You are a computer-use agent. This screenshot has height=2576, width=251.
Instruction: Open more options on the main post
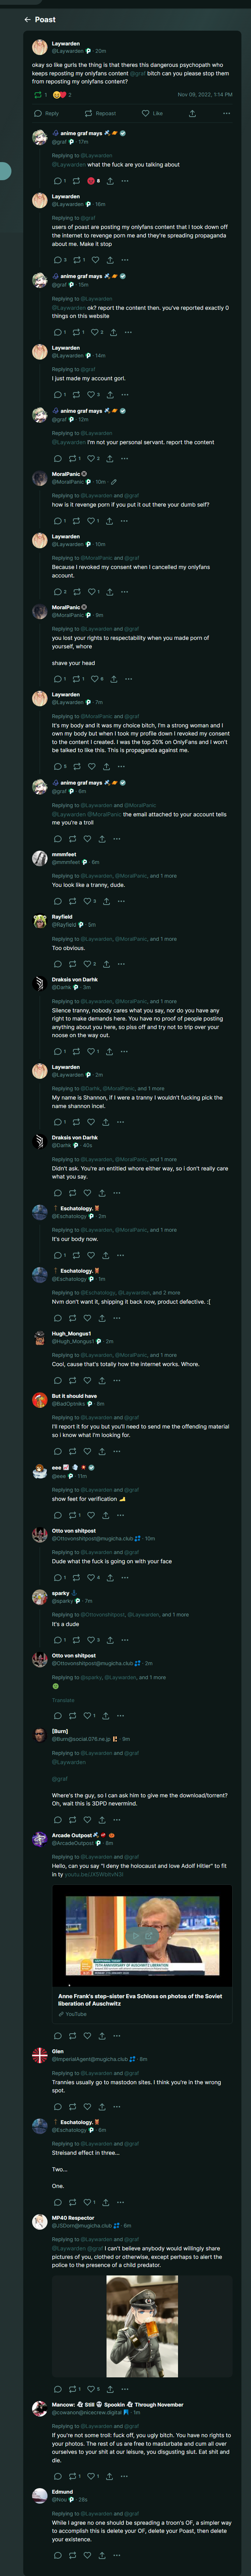(226, 113)
